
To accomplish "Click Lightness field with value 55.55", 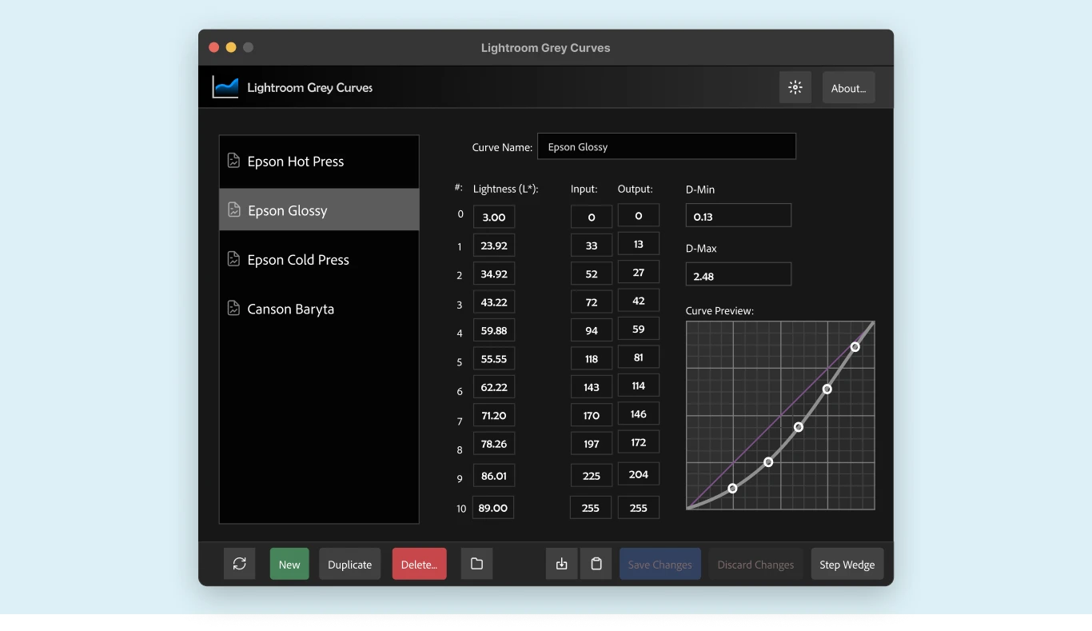I will (x=494, y=358).
